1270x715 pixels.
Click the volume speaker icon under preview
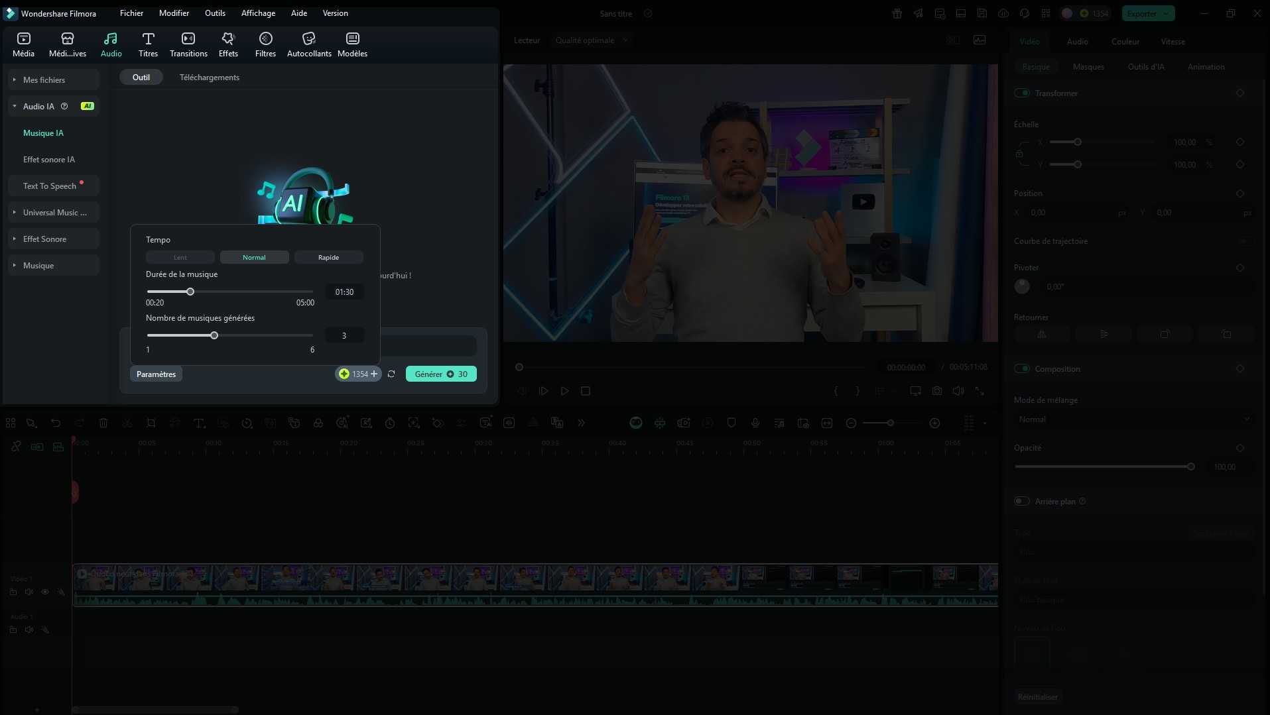(958, 391)
